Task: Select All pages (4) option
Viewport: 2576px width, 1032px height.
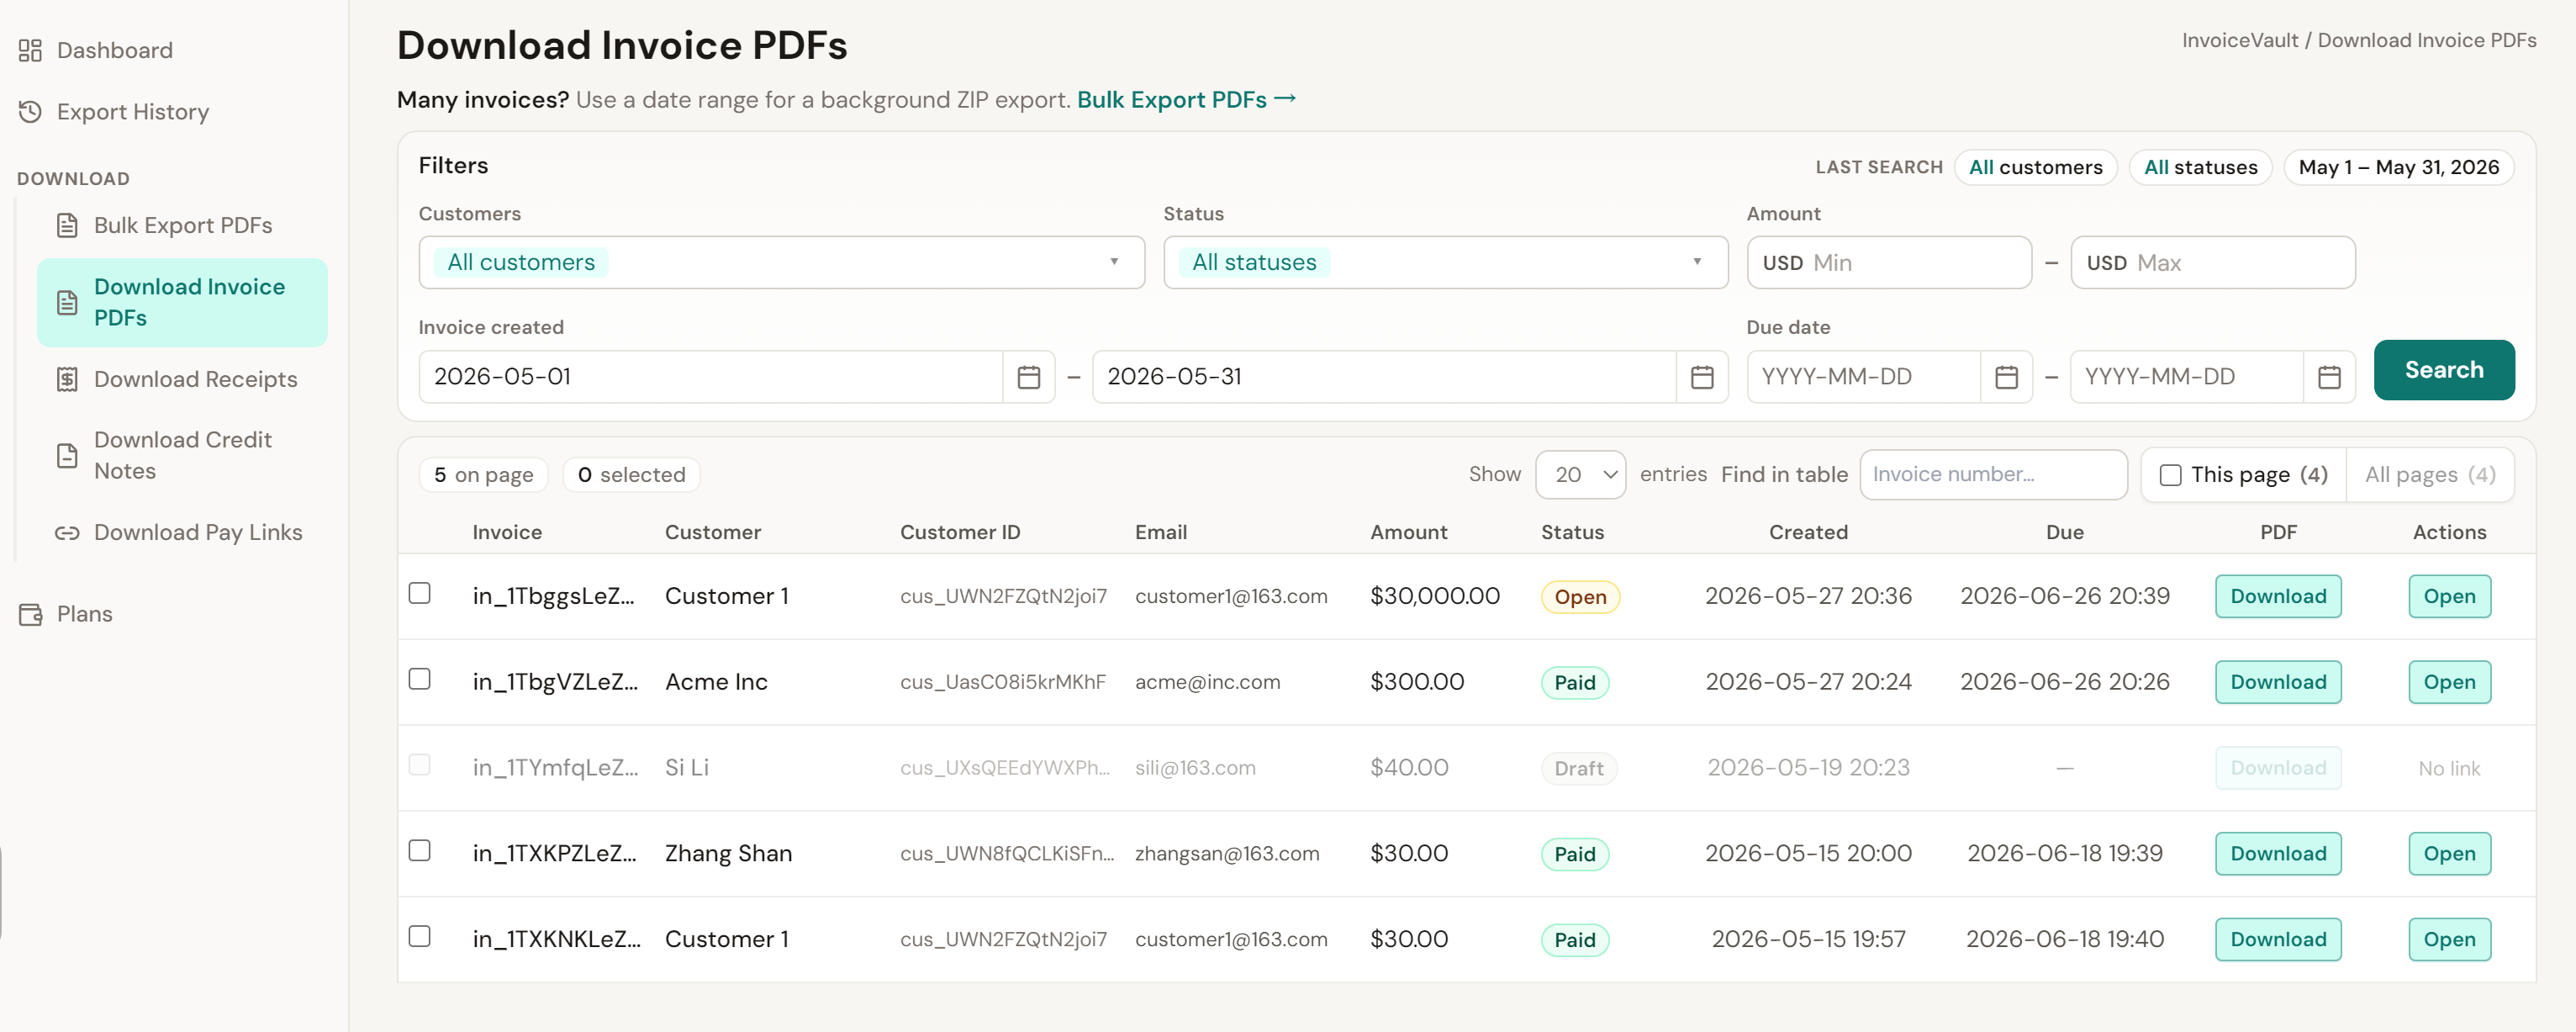Action: (x=2429, y=475)
